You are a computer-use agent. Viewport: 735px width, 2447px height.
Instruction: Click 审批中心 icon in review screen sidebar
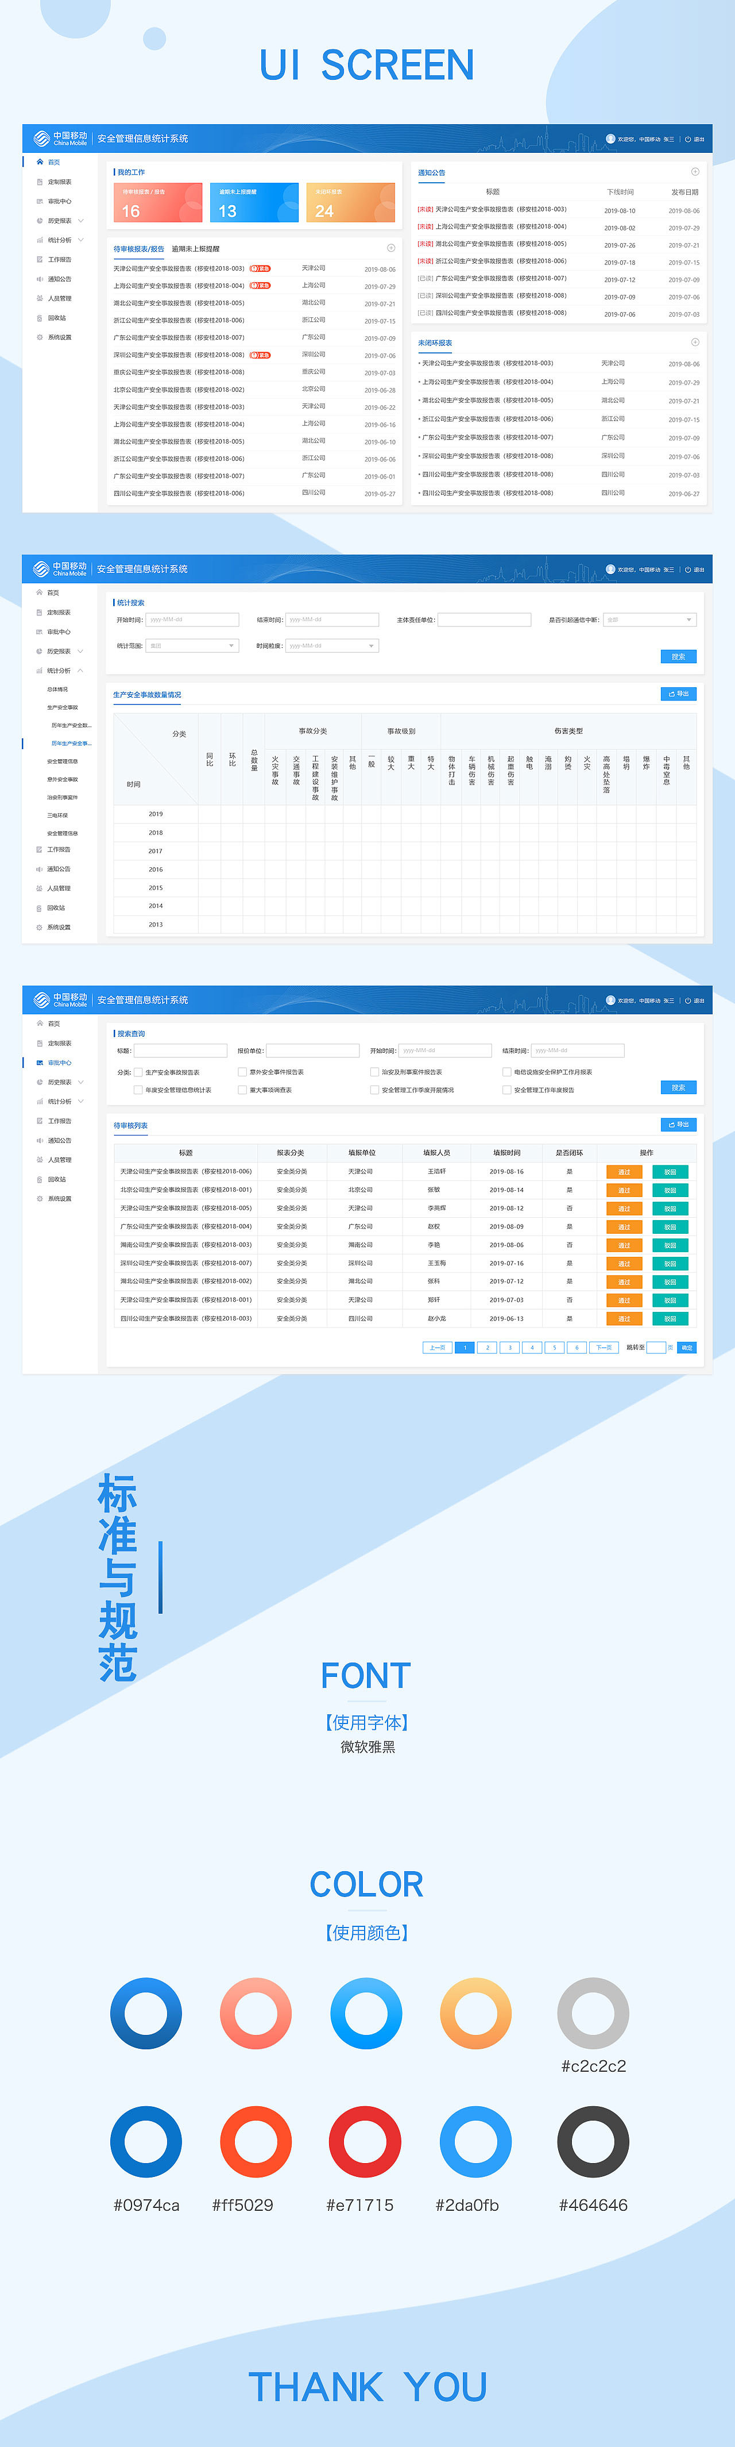point(39,1063)
